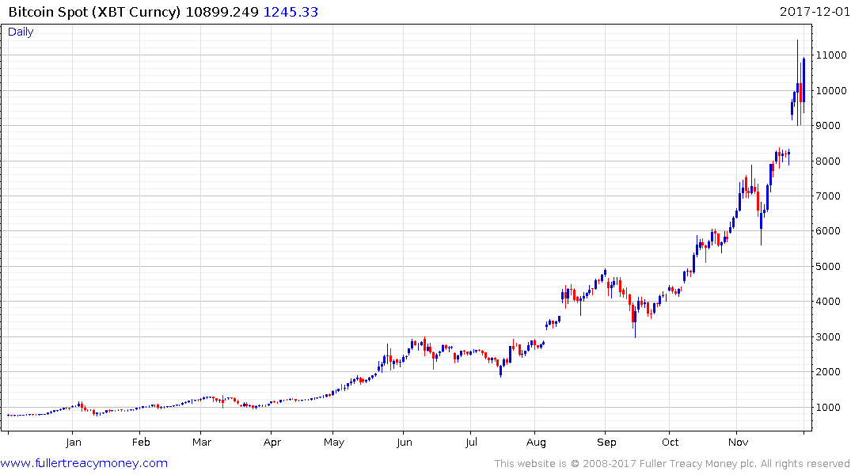
Task: Click the Nov month label
Action: [x=738, y=443]
